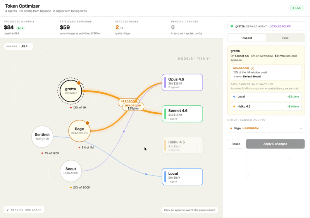310x218 pixels.
Task: Open Sage HEADROOM flagged agent row
Action: coord(266,128)
